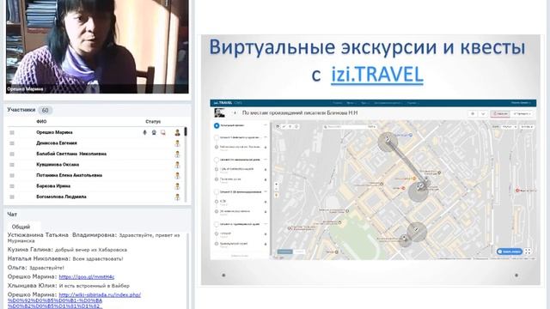Click the tour title По местам произведений

[x=300, y=112]
